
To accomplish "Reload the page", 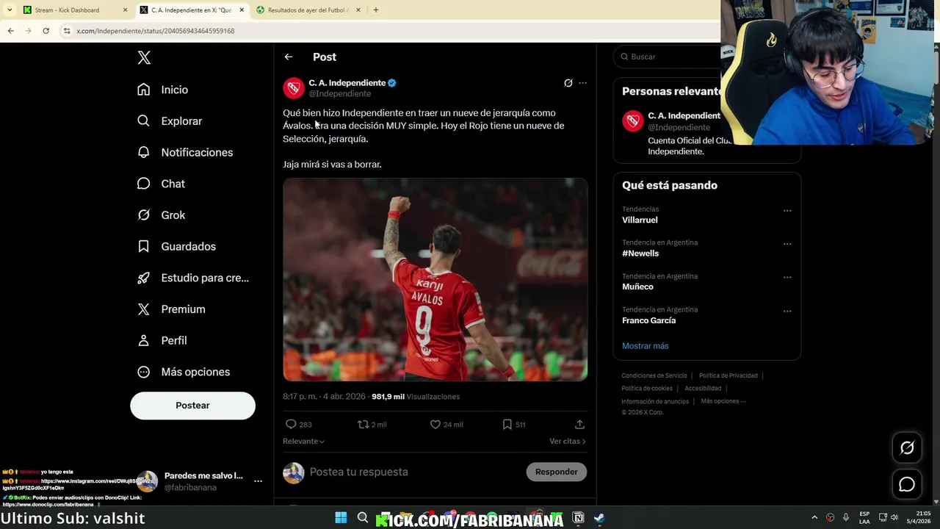I will pyautogui.click(x=46, y=31).
